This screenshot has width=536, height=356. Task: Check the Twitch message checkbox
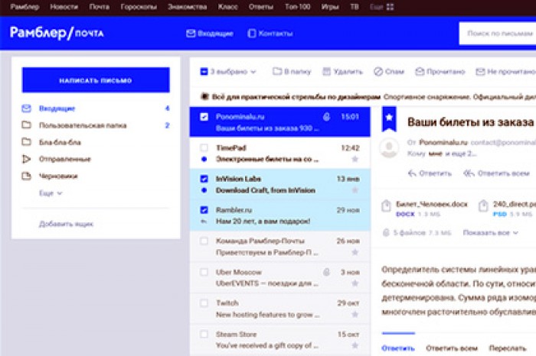click(204, 303)
